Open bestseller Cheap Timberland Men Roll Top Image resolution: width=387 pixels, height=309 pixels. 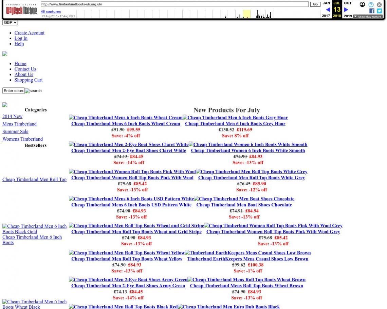click(34, 179)
